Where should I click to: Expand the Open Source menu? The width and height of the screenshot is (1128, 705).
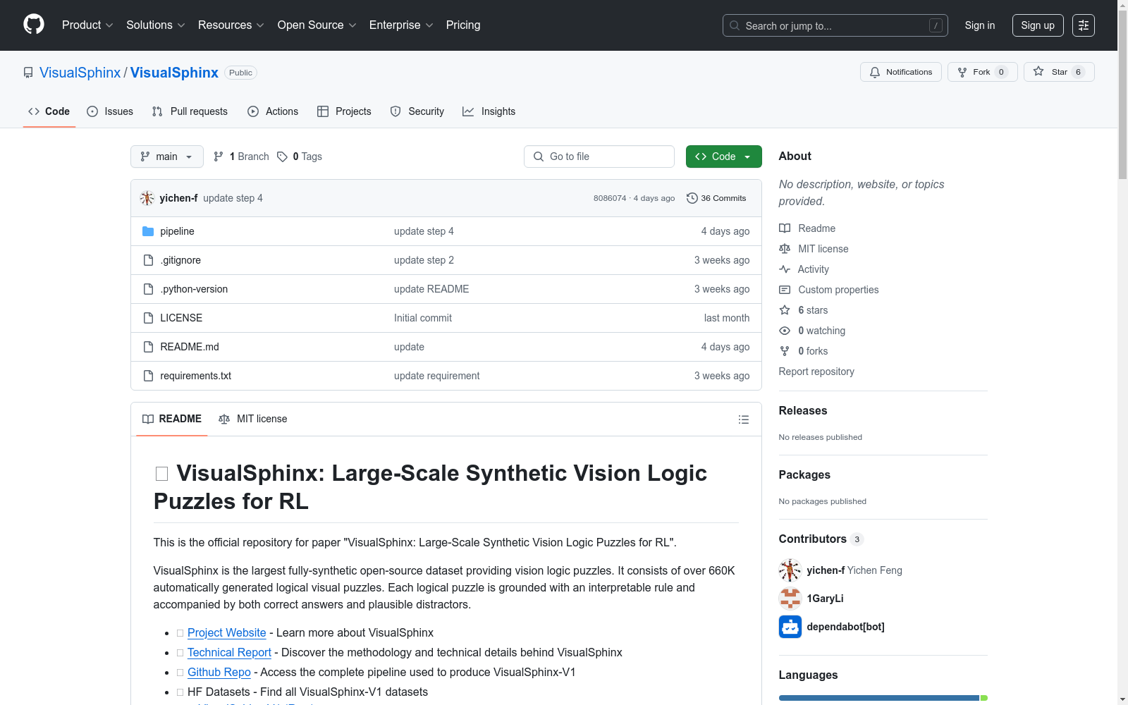317,25
